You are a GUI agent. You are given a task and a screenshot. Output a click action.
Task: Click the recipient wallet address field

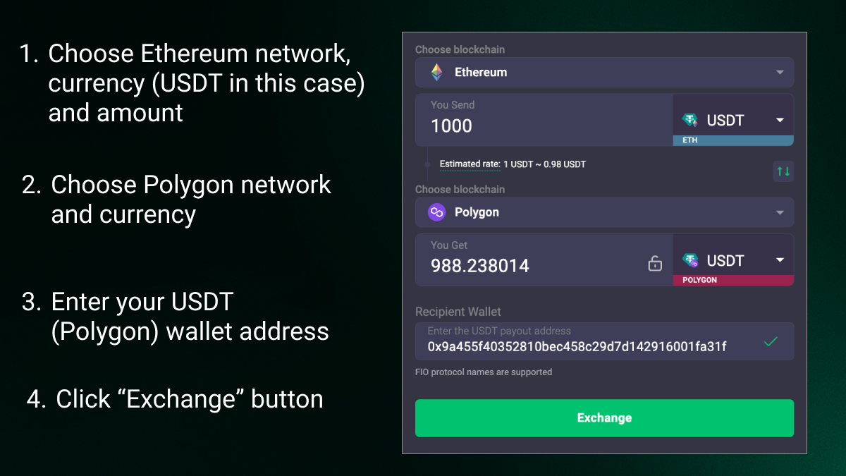coord(578,346)
